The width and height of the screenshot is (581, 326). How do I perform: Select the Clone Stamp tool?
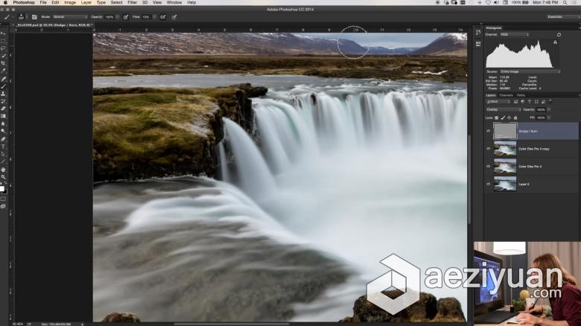click(3, 94)
